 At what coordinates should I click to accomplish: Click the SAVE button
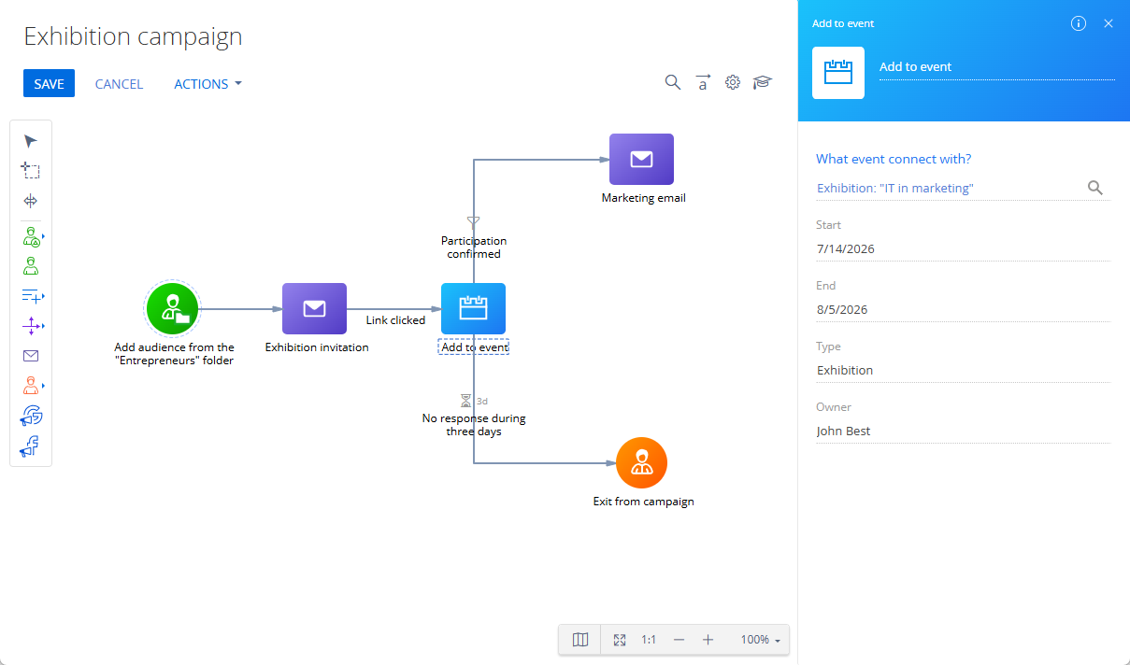point(49,84)
